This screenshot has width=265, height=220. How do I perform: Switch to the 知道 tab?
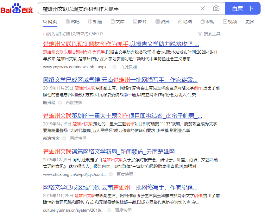[95, 22]
